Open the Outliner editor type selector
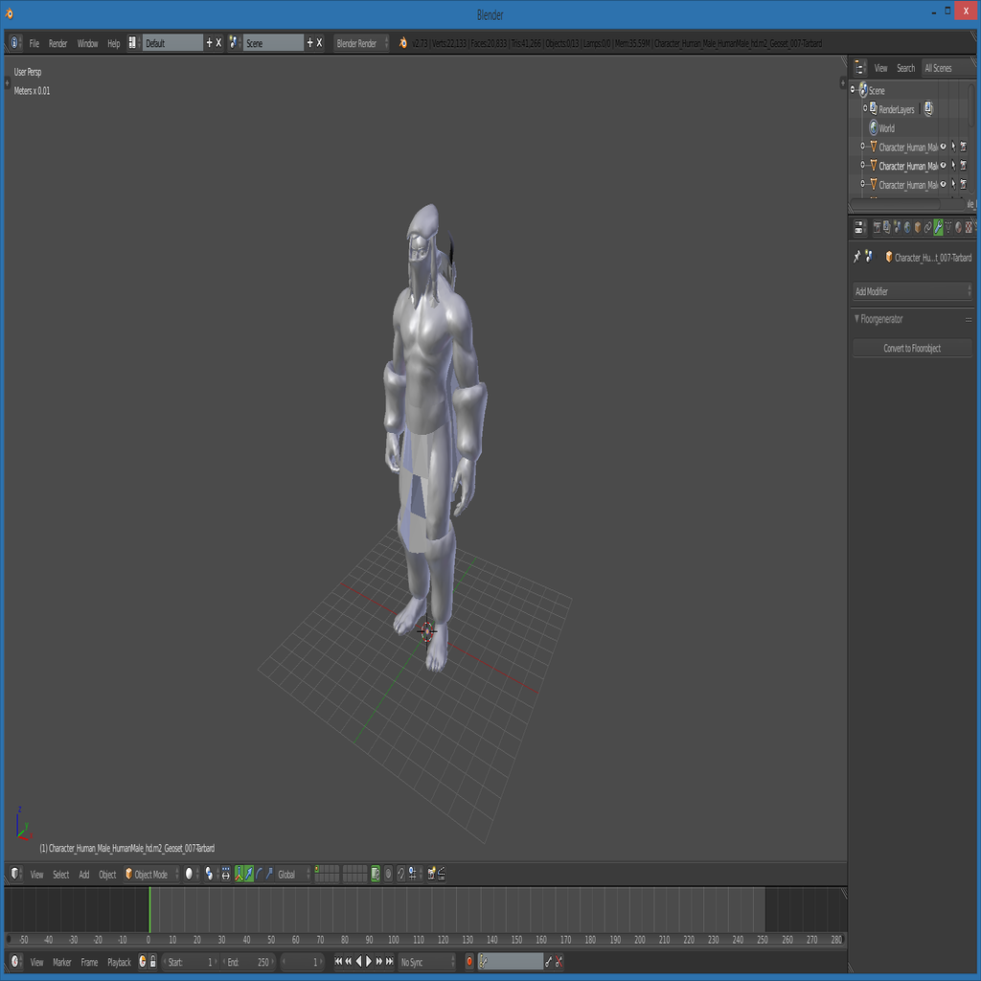 (859, 68)
